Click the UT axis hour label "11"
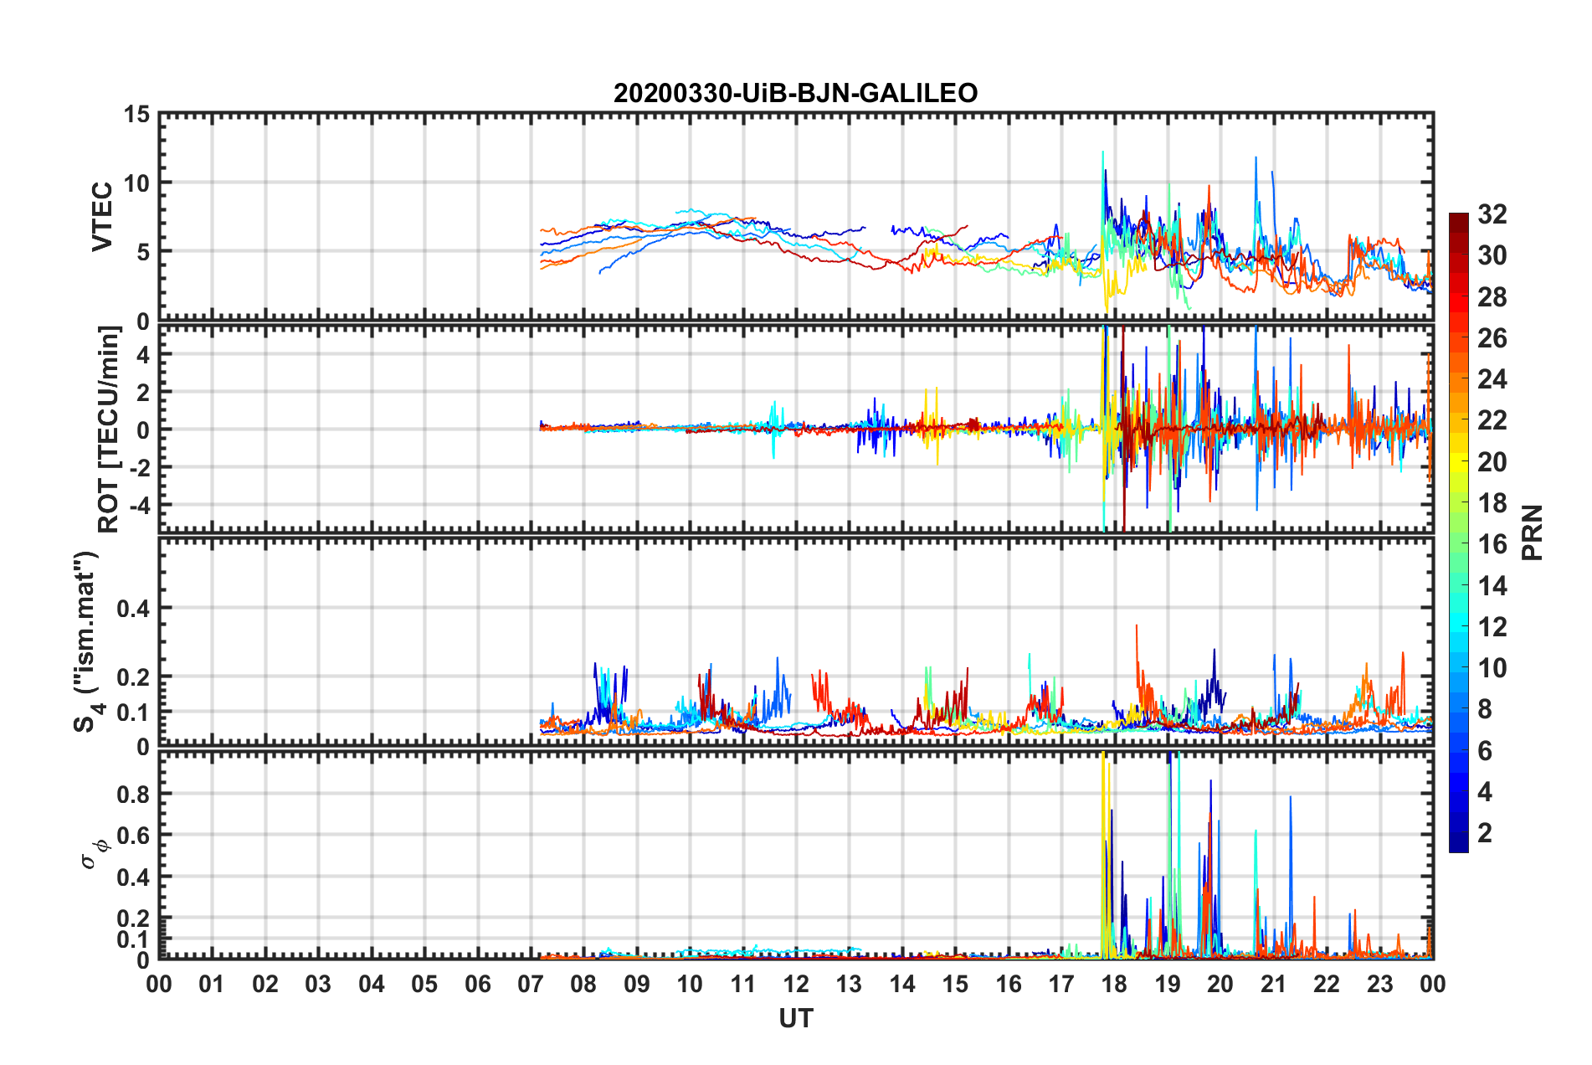Viewport: 1592px width, 1065px height. coord(743,984)
